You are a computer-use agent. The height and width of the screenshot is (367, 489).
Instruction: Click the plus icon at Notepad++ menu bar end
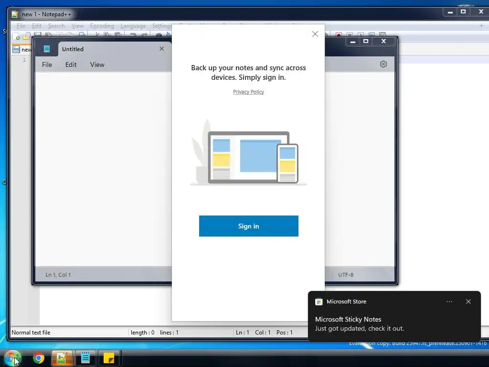[x=481, y=26]
